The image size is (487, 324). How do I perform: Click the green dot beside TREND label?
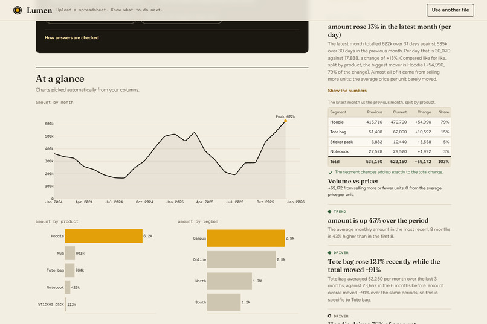pyautogui.click(x=329, y=211)
